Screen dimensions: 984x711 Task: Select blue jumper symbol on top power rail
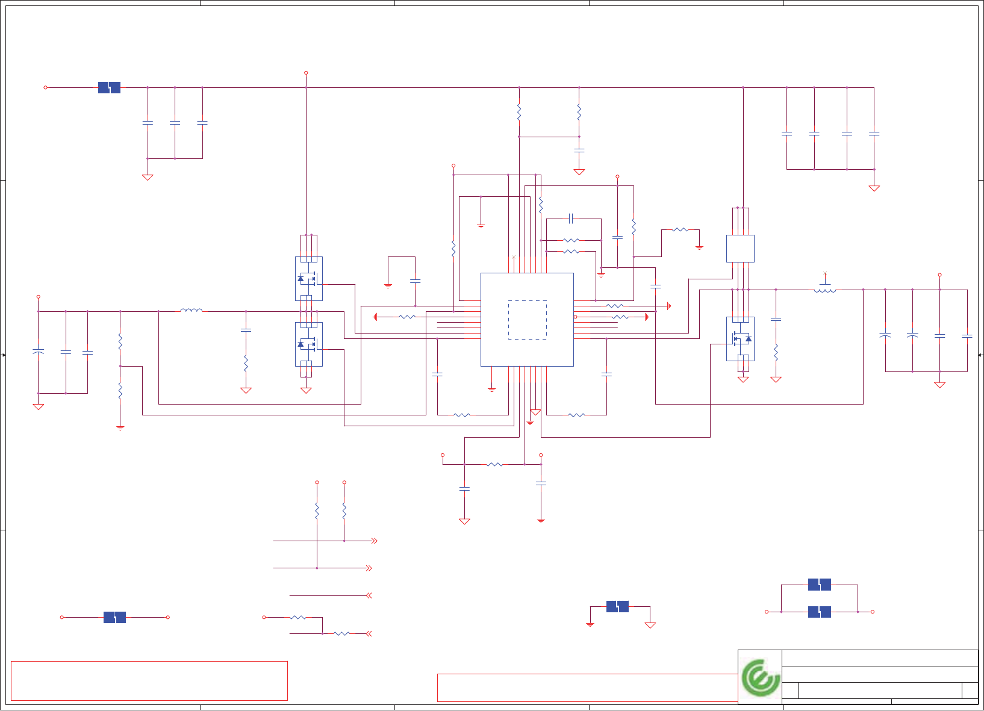[109, 88]
